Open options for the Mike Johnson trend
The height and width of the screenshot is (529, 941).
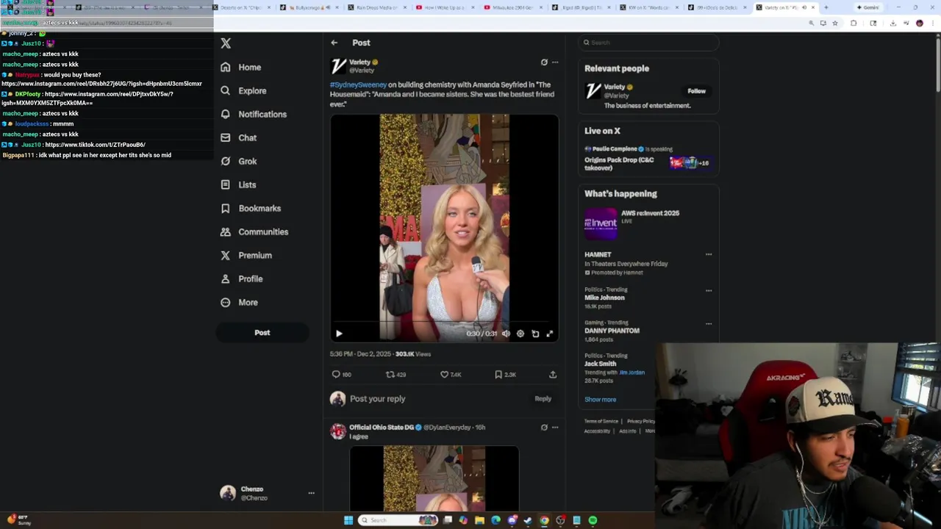click(709, 290)
